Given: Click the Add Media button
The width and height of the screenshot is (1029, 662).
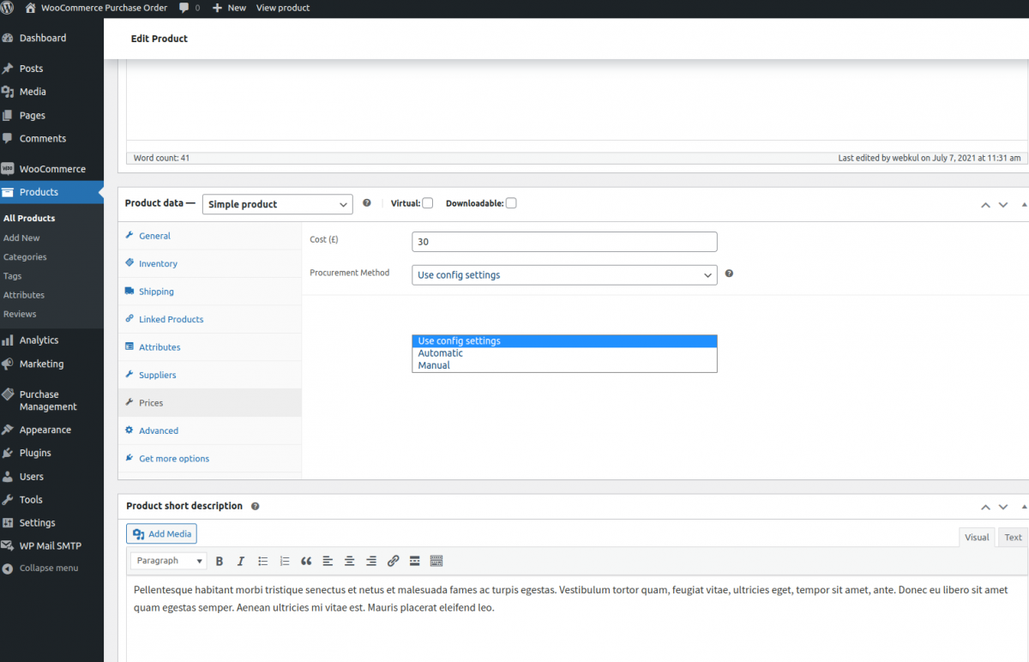Looking at the screenshot, I should coord(161,534).
